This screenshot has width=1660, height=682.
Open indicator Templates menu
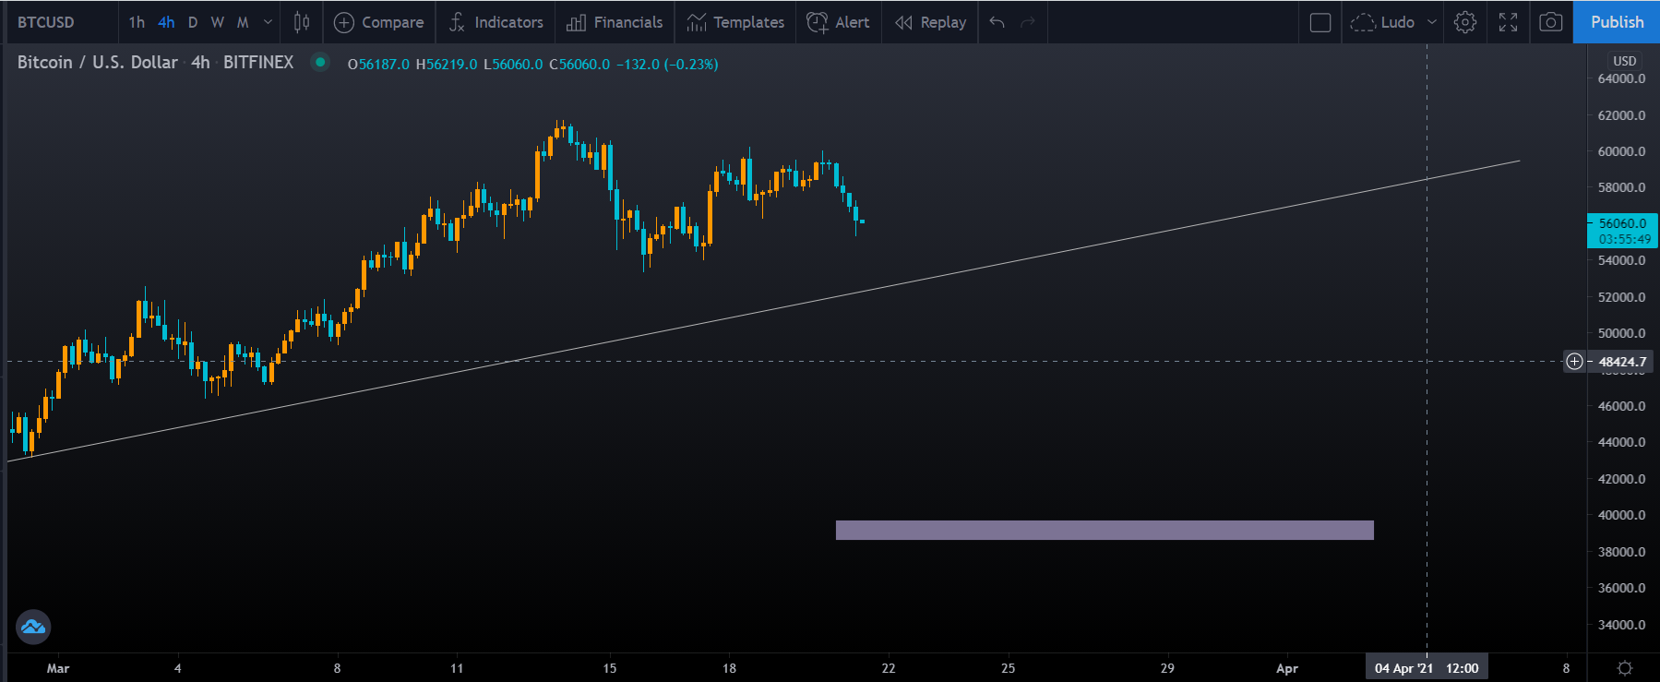coord(735,22)
